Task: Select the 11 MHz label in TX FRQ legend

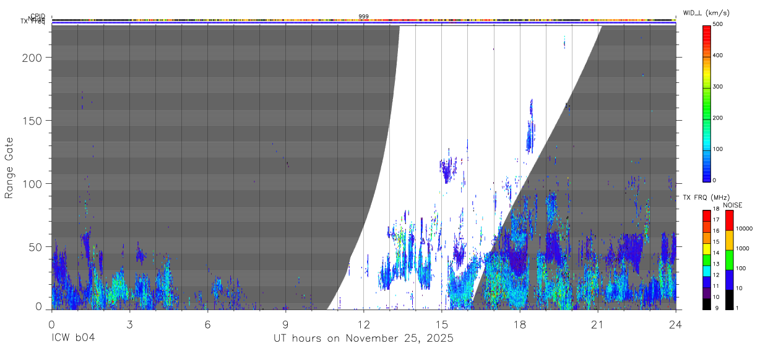Action: tap(717, 286)
